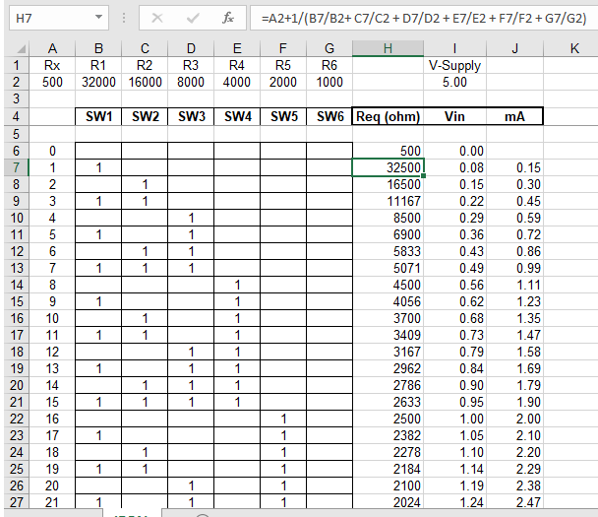Image resolution: width=598 pixels, height=517 pixels.
Task: Click the Enter checkmark formula bar icon
Action: coord(193,18)
